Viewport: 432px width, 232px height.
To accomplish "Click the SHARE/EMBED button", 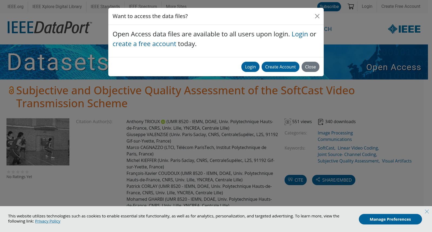I will pyautogui.click(x=334, y=180).
